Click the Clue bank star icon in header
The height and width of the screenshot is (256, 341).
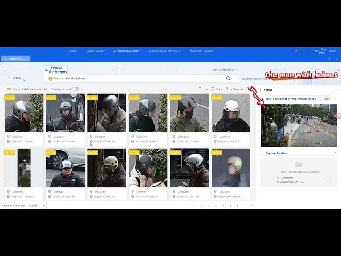click(x=316, y=51)
